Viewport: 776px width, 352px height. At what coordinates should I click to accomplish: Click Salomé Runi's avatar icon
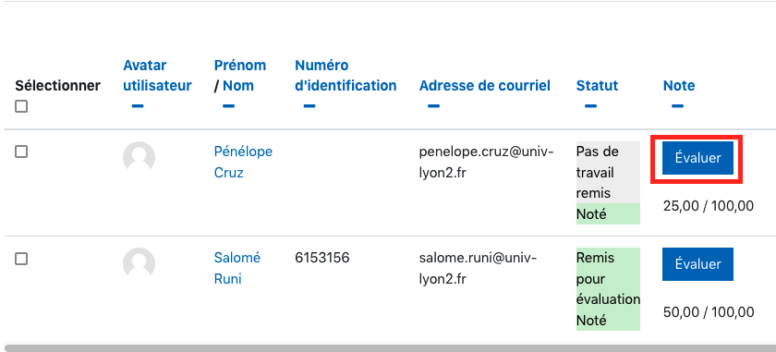click(x=139, y=264)
